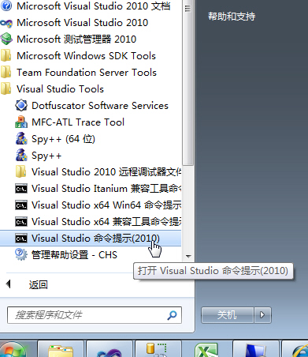Click the Visual Studio 命令提示(2010) console icon
The image size is (308, 357).
coord(21,239)
